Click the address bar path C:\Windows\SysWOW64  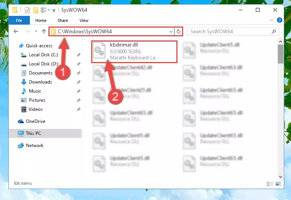pyautogui.click(x=85, y=31)
